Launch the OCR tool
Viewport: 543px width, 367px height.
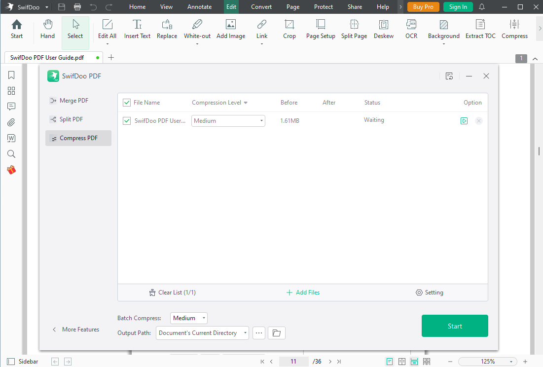[x=411, y=29]
